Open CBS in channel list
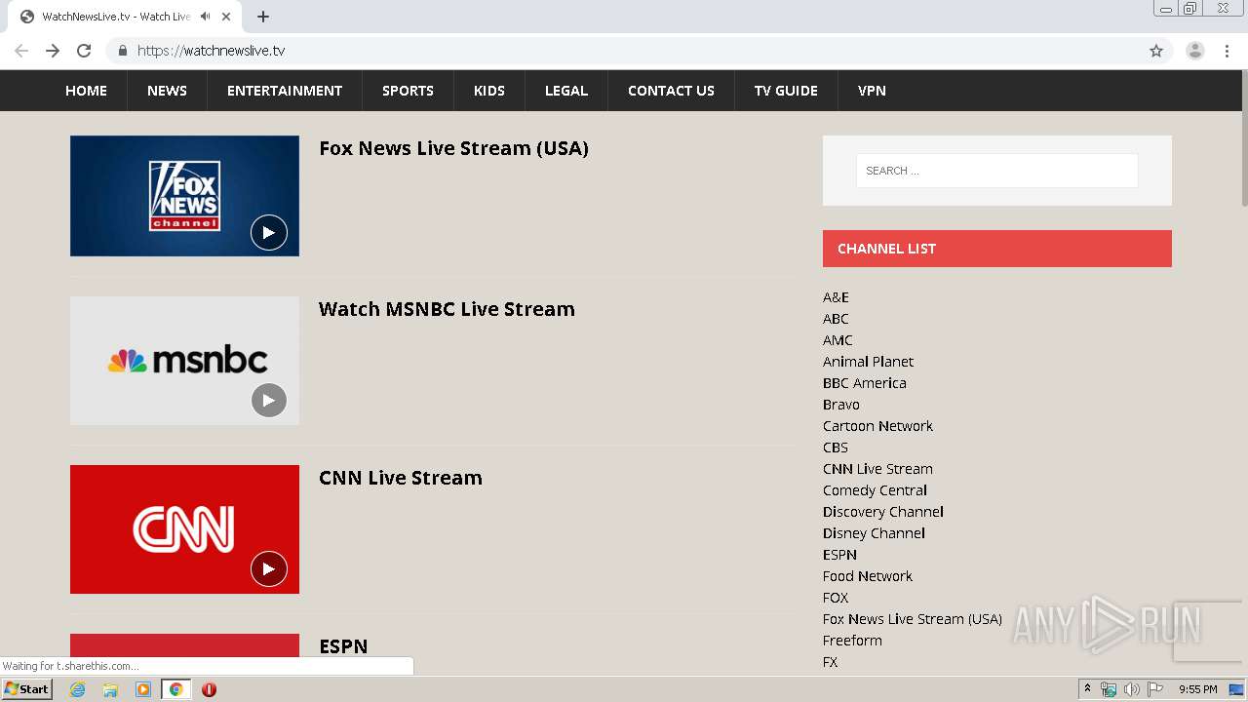Image resolution: width=1248 pixels, height=702 pixels. (836, 448)
